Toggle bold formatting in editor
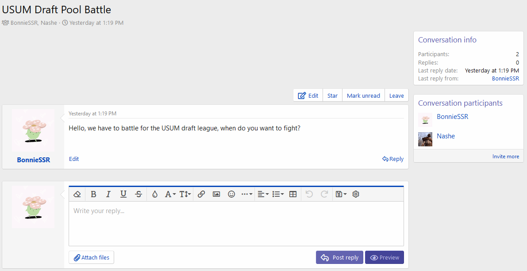The image size is (527, 271). [93, 194]
